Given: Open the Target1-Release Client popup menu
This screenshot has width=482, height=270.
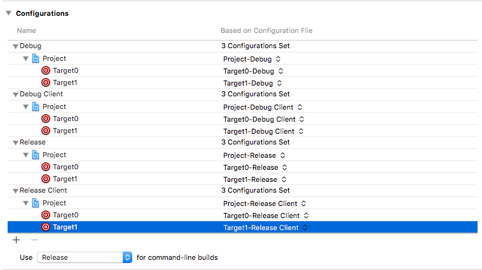Looking at the screenshot, I should [266, 227].
